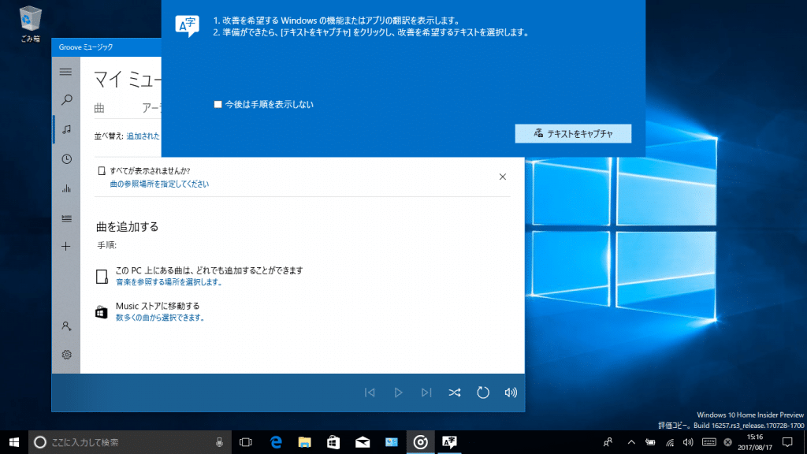807x454 pixels.
Task: Open My Music via the note icon
Action: pos(66,129)
